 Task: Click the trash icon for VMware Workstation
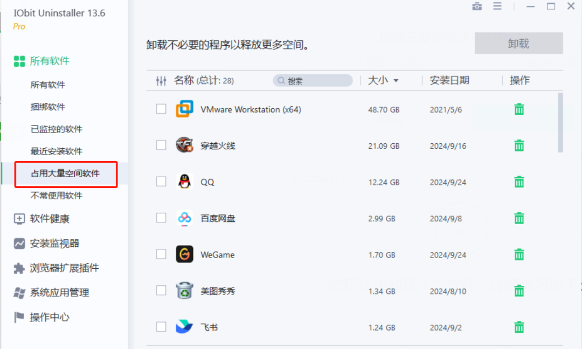point(518,109)
